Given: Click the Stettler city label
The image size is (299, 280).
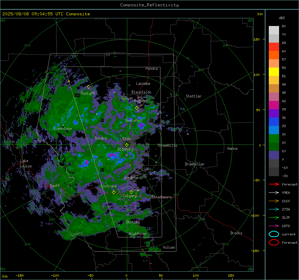Looking at the screenshot, I should [194, 96].
